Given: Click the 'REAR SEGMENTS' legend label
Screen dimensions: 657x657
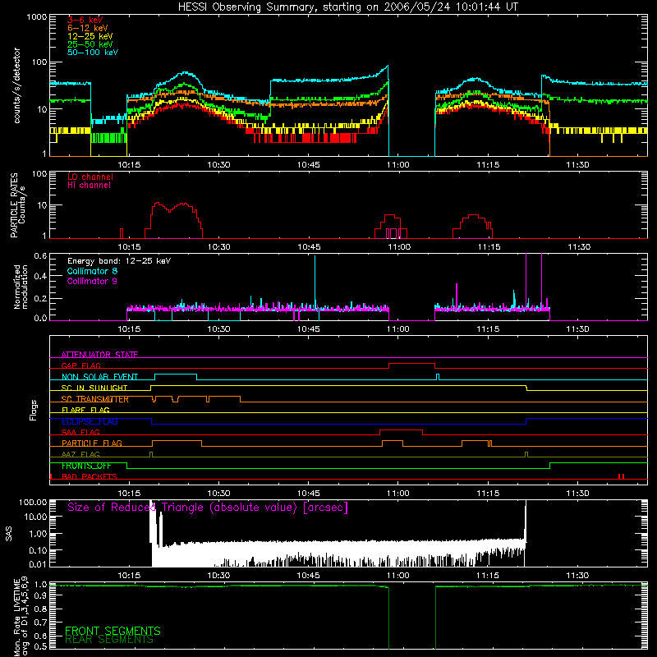Looking at the screenshot, I should [x=109, y=640].
